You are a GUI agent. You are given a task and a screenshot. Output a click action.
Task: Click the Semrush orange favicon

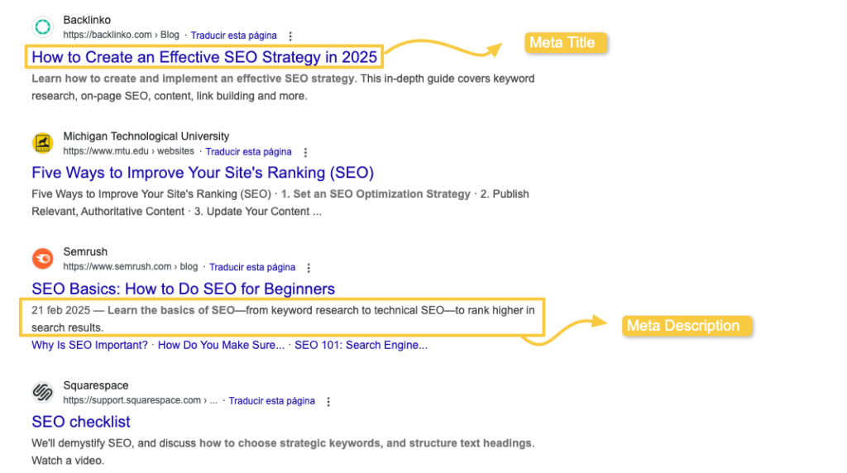(x=43, y=259)
